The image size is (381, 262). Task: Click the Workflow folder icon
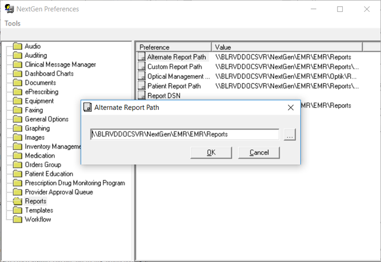[x=17, y=220]
